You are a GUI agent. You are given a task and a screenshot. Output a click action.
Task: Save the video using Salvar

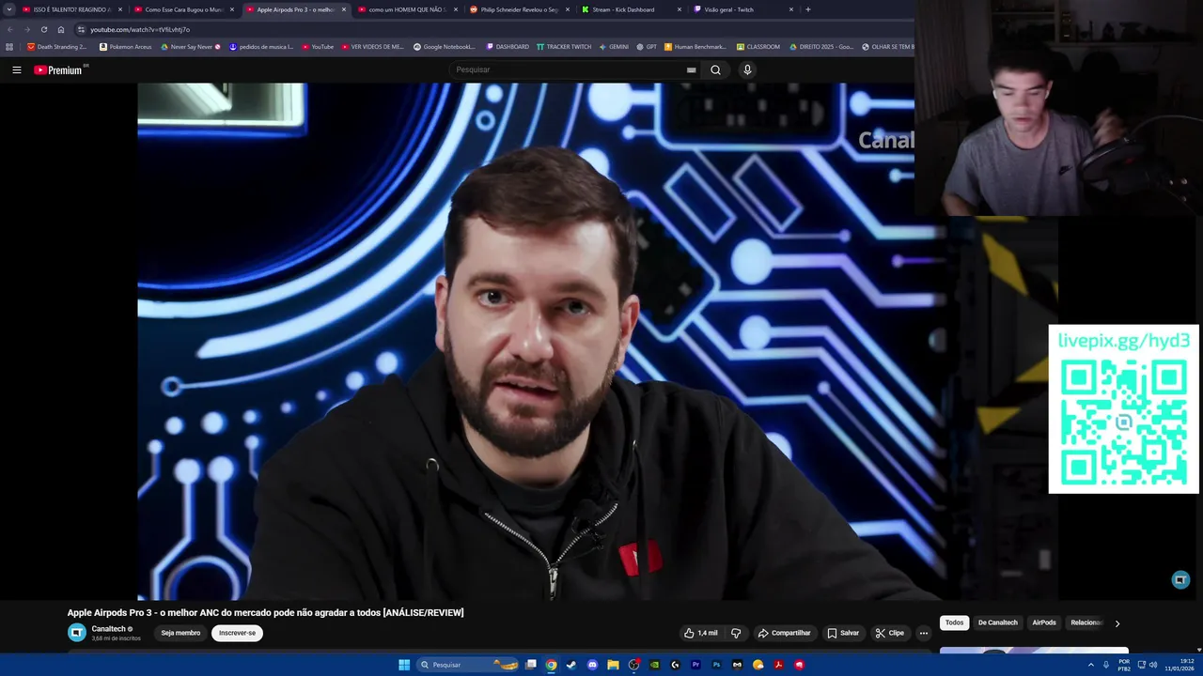pos(843,633)
